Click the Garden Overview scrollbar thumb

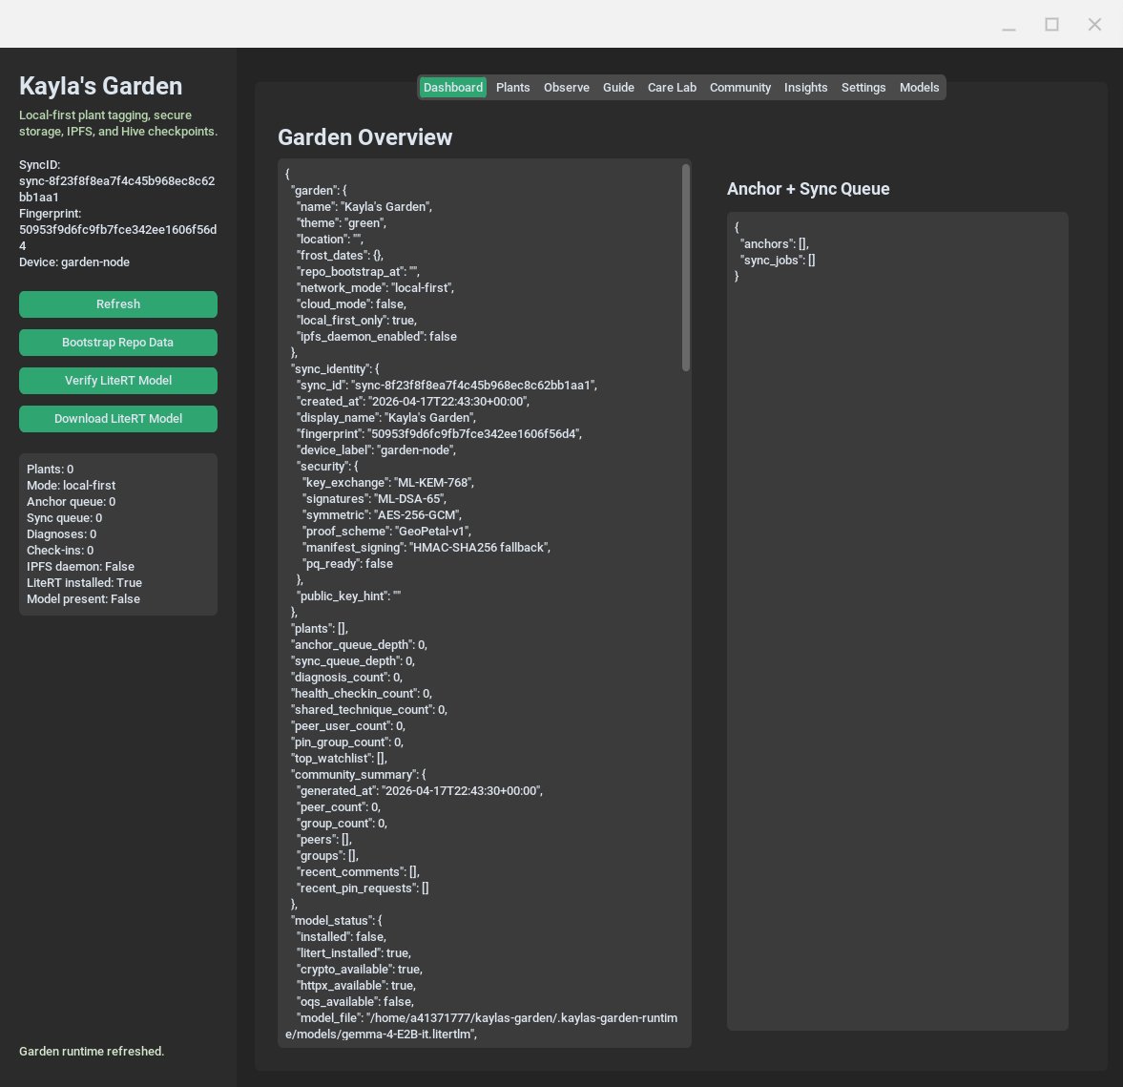[685, 267]
